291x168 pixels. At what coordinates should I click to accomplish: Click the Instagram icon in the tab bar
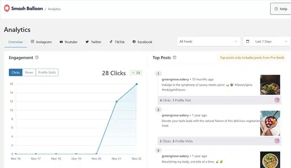pos(33,41)
